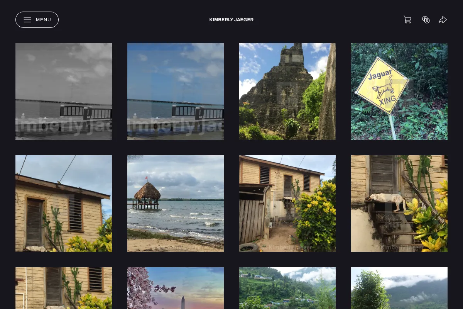Screen dimensions: 463x309
Task: Open the yellow house under blue sky photo
Action: [64, 204]
